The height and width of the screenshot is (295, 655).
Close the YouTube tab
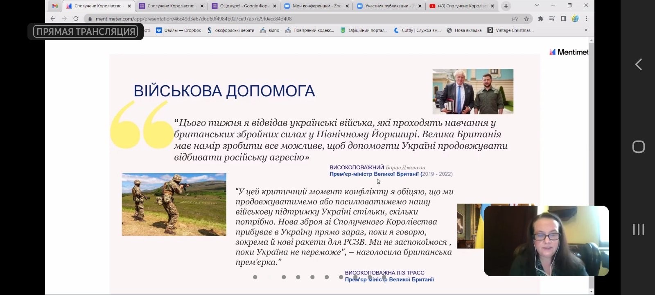point(492,6)
